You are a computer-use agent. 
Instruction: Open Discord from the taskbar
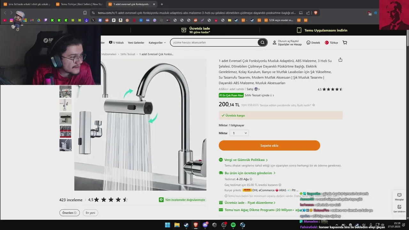click(x=205, y=225)
